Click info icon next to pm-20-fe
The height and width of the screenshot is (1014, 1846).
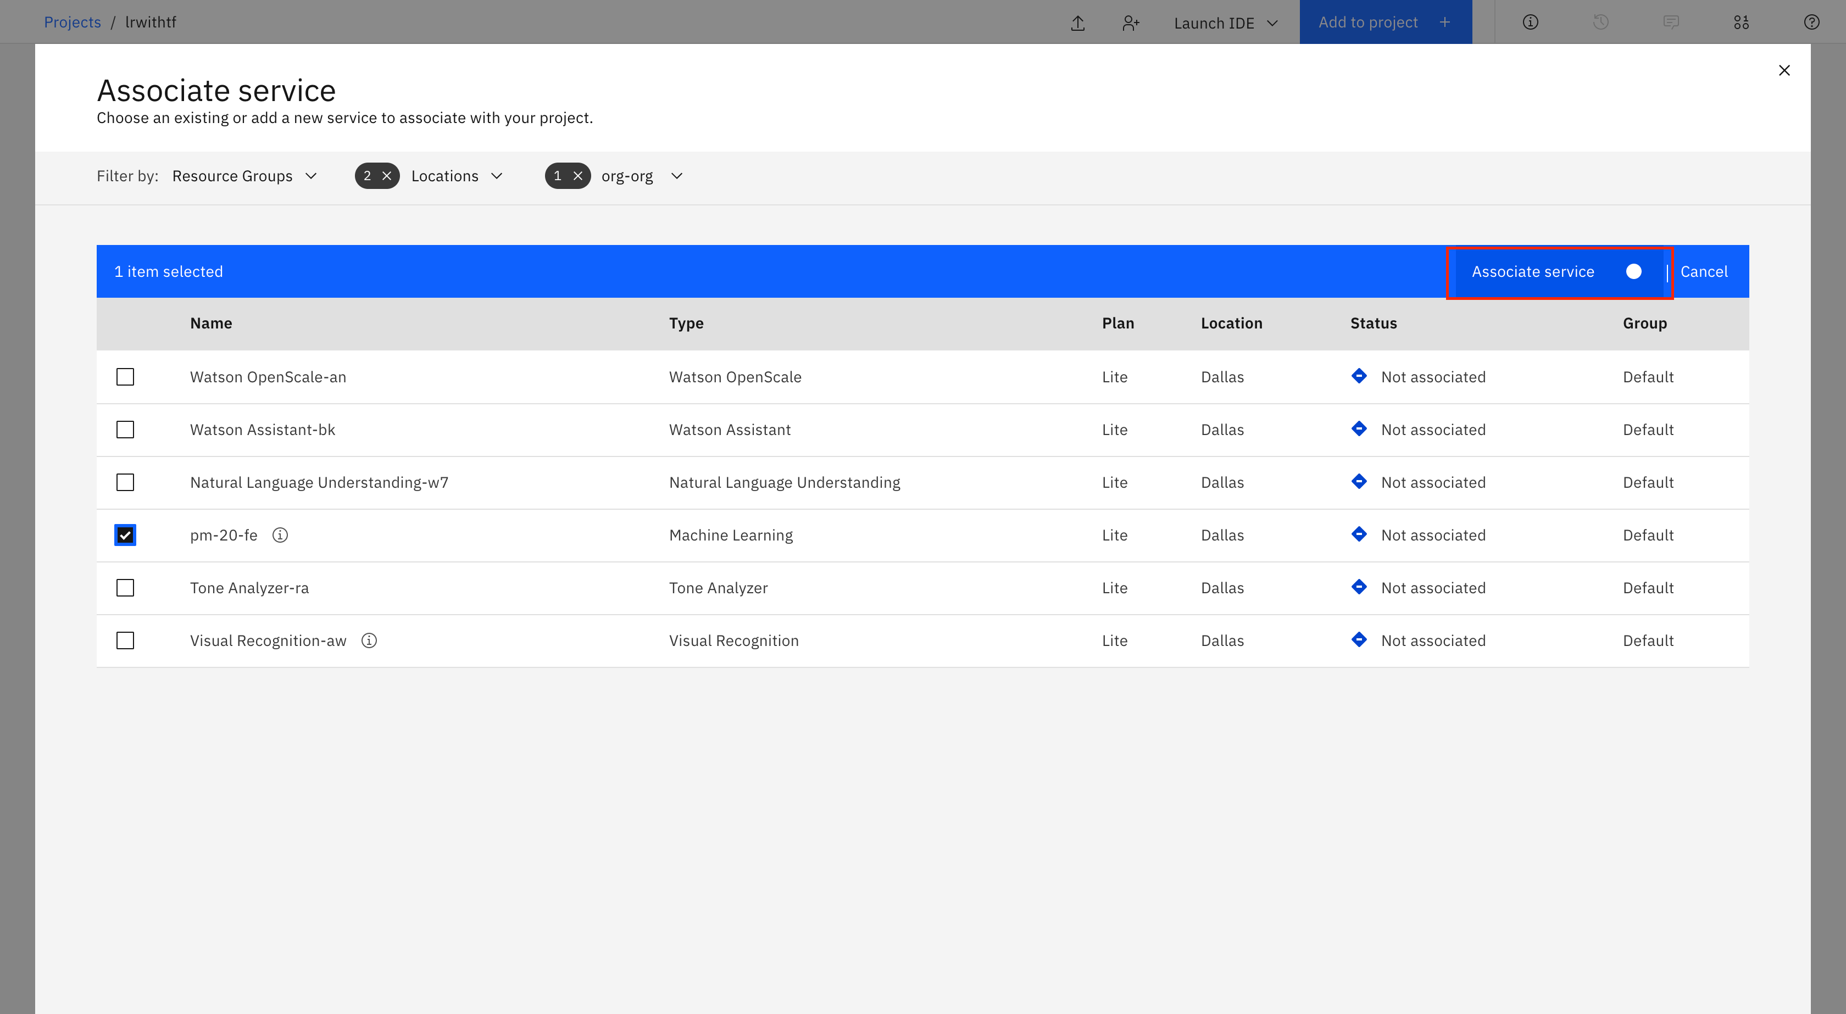point(280,536)
